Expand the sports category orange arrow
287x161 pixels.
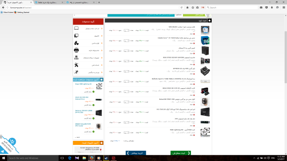click(x=102, y=72)
